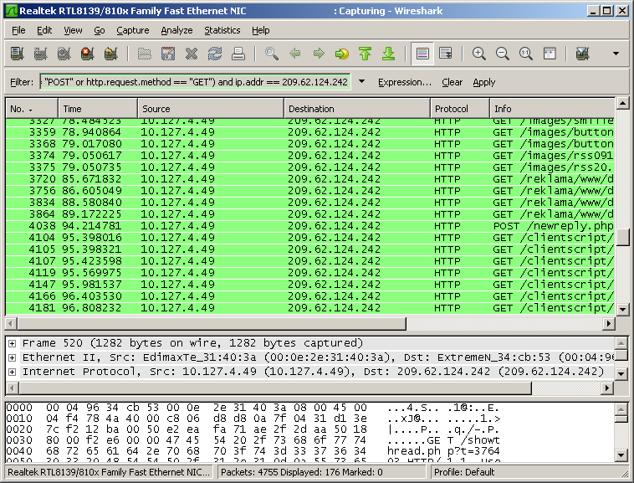Sort packets by Time column header
This screenshot has width=634, height=483.
coord(98,109)
